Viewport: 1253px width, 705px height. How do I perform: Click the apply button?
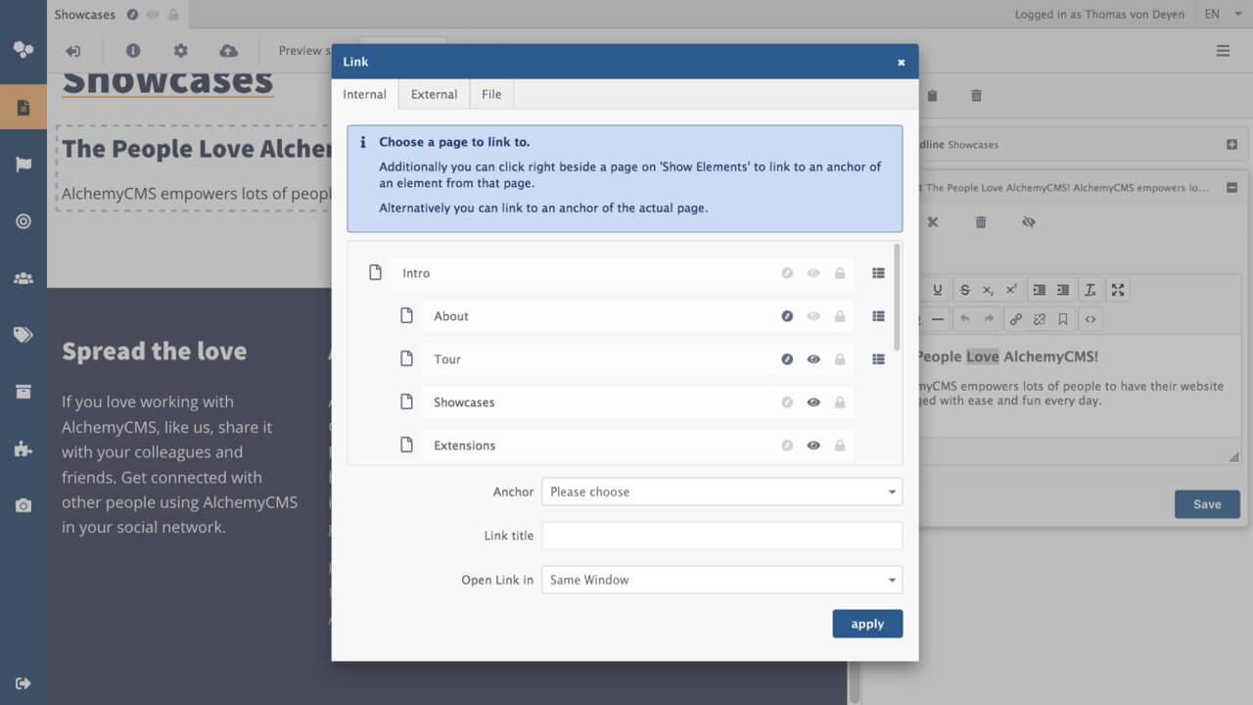pos(867,624)
